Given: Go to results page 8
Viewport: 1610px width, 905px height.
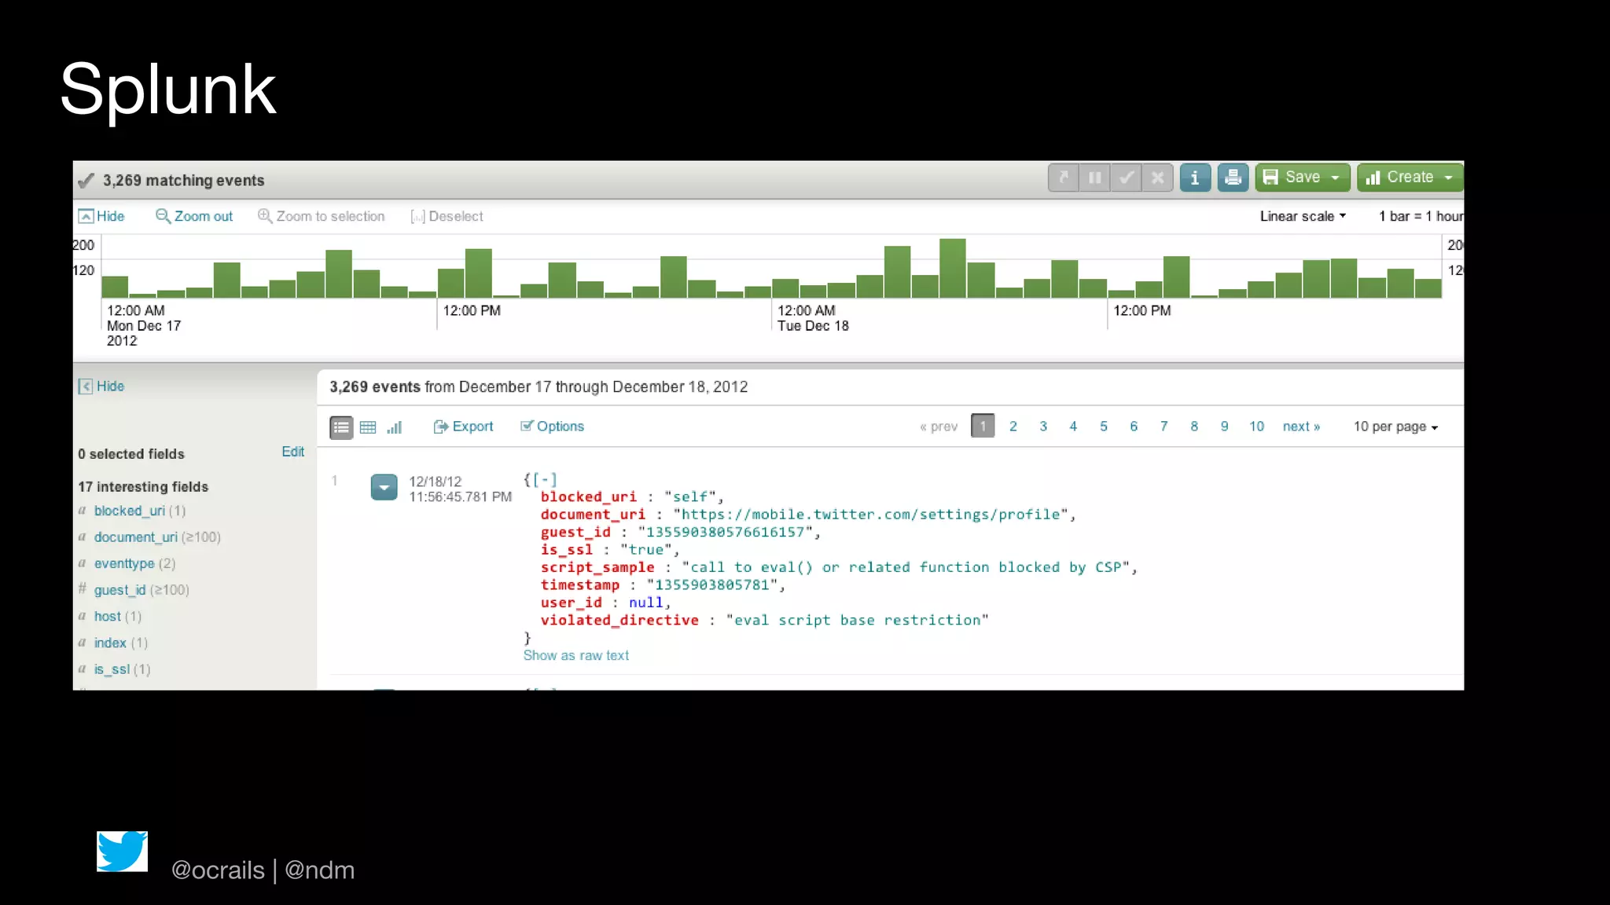Looking at the screenshot, I should 1194,427.
